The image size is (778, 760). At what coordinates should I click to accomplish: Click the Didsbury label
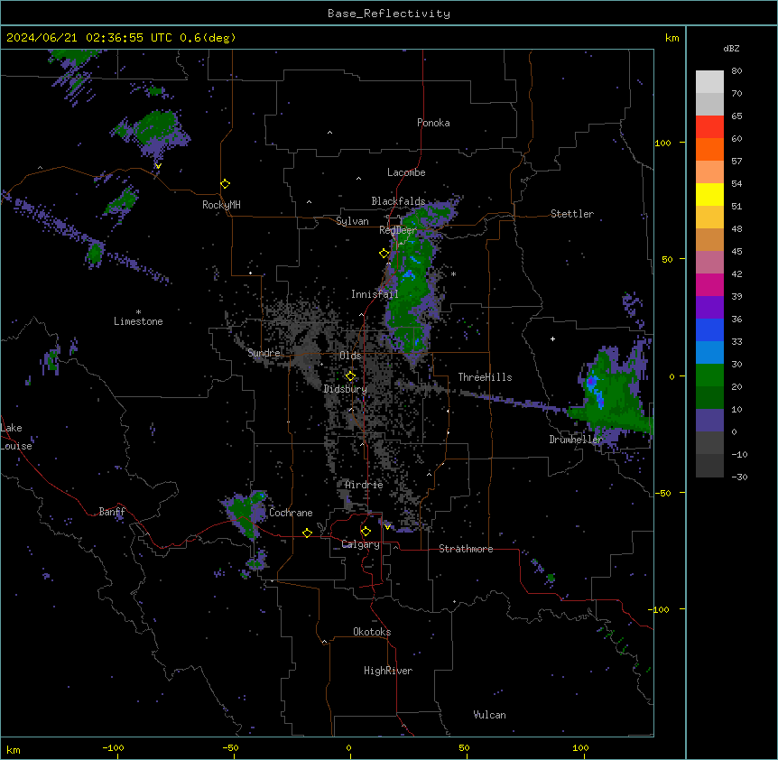click(x=345, y=389)
